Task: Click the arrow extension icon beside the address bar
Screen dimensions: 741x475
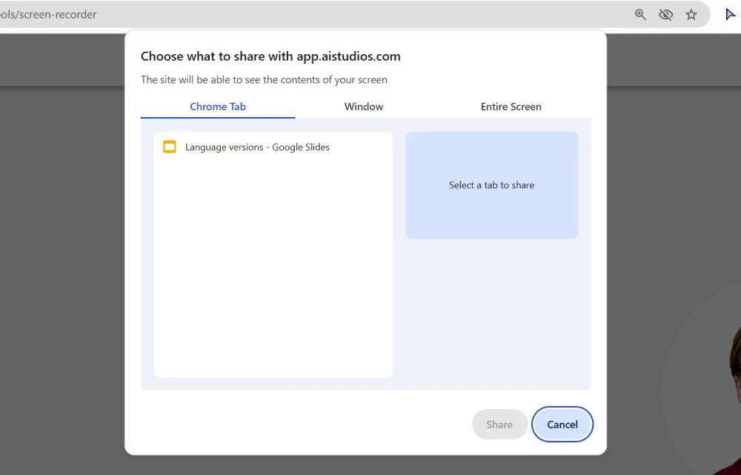Action: click(x=731, y=15)
